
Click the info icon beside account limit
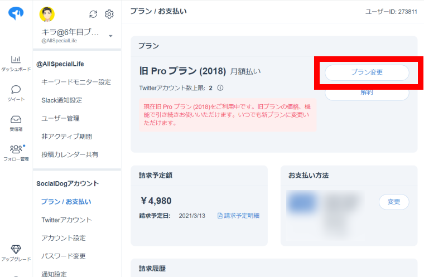pyautogui.click(x=220, y=88)
